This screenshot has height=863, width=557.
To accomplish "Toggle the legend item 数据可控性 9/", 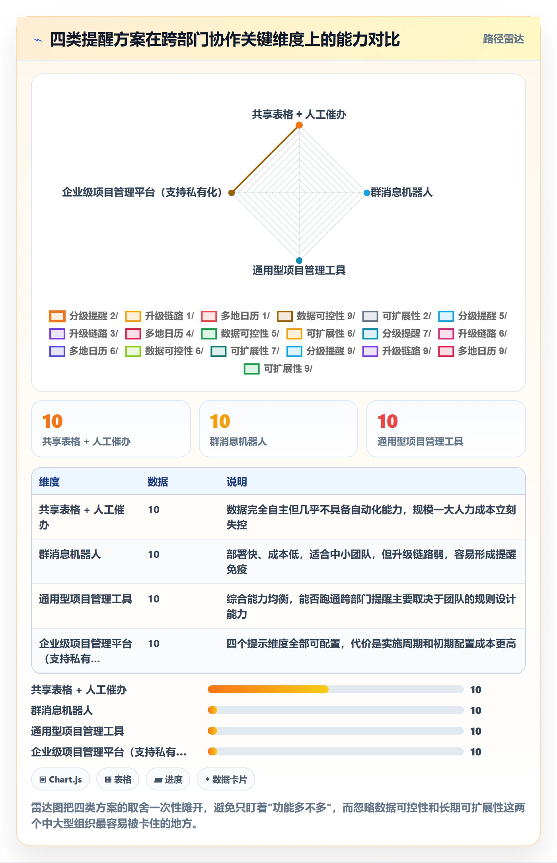I will pos(316,316).
